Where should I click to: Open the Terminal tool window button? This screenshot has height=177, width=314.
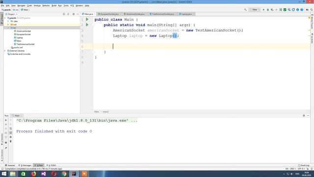click(10, 165)
